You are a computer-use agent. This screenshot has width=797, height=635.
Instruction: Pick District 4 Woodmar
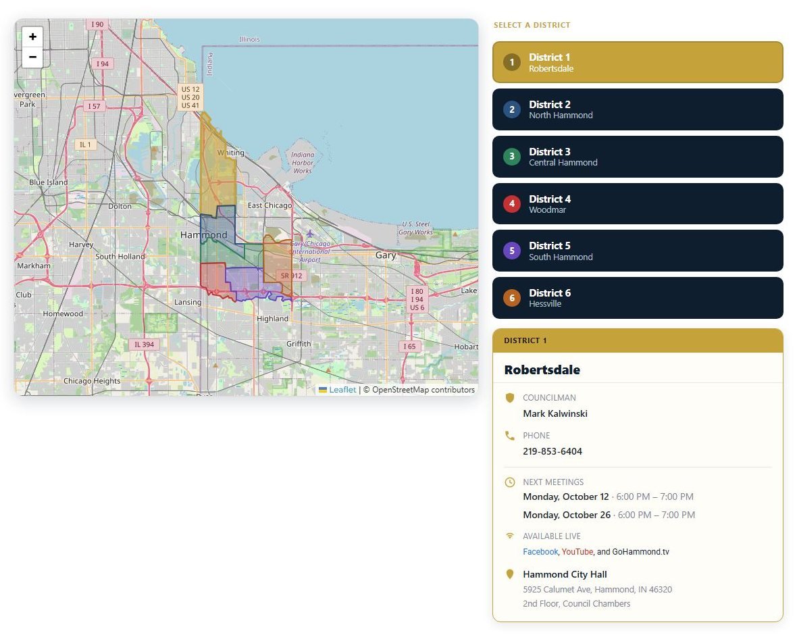click(x=638, y=204)
